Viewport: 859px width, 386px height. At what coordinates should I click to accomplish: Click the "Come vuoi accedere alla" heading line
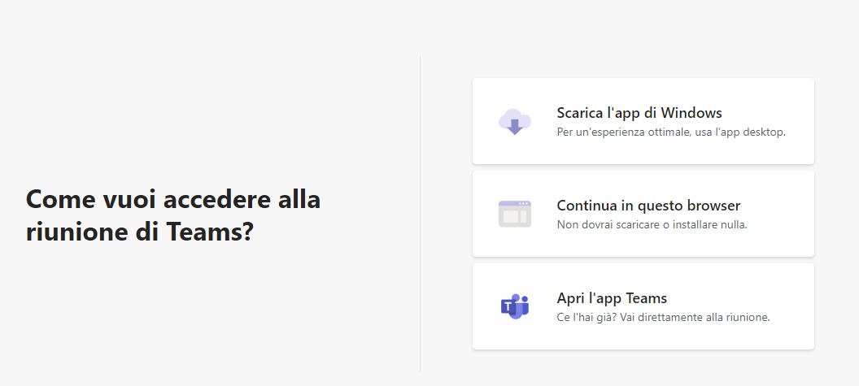[173, 198]
